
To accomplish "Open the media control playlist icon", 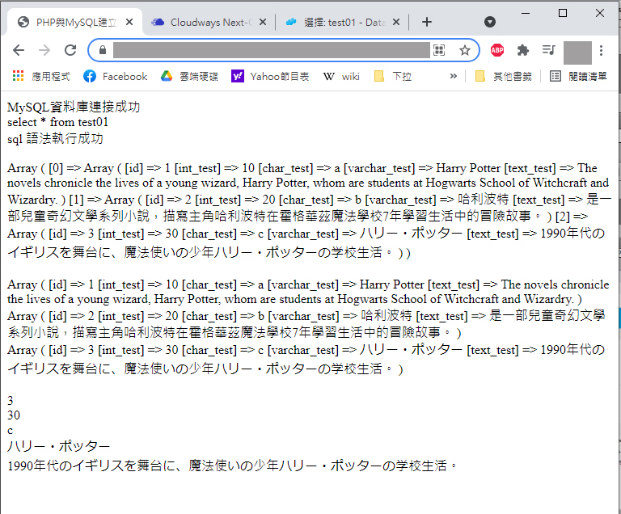I will click(x=548, y=50).
